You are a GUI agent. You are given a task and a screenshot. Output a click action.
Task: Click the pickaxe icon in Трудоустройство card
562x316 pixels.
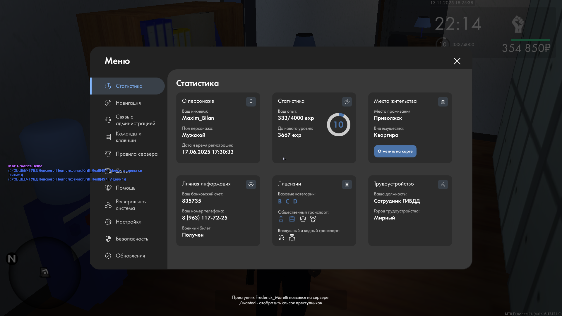click(x=443, y=184)
